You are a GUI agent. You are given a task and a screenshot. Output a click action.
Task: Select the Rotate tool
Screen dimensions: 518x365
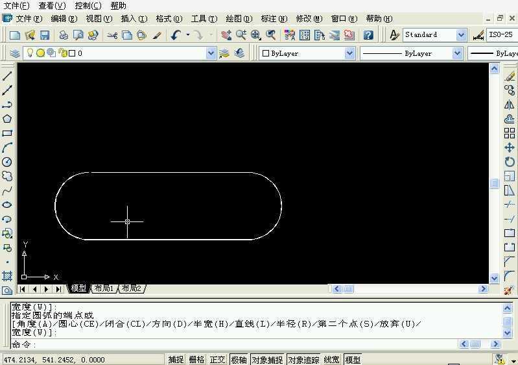[x=510, y=162]
